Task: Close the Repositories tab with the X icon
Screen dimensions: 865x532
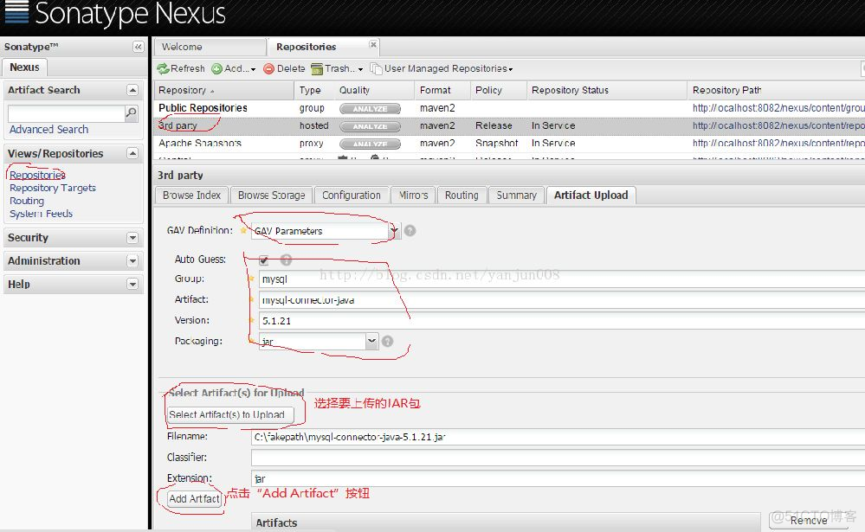Action: coord(373,44)
